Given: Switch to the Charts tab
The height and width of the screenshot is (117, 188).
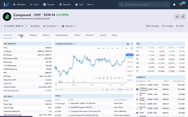Looking at the screenshot, I should click(77, 35).
